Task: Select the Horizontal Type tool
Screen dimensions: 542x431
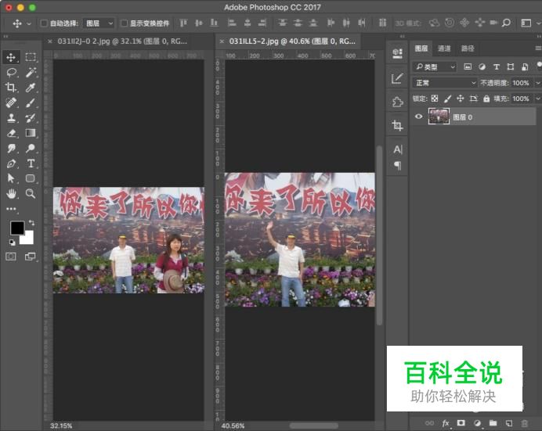Action: coord(31,163)
